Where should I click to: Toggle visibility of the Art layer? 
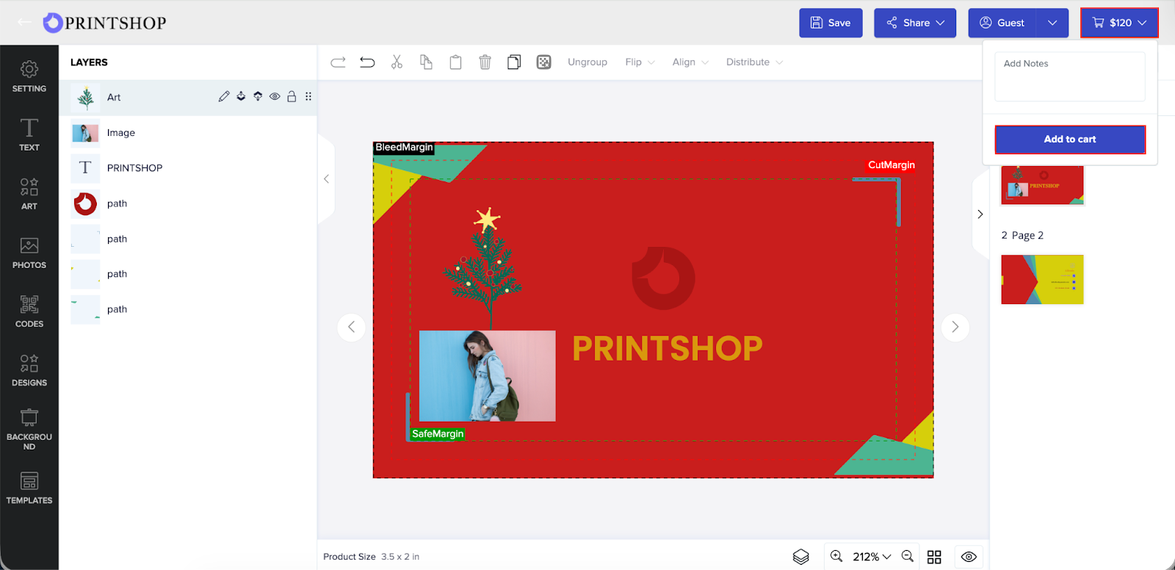coord(275,97)
